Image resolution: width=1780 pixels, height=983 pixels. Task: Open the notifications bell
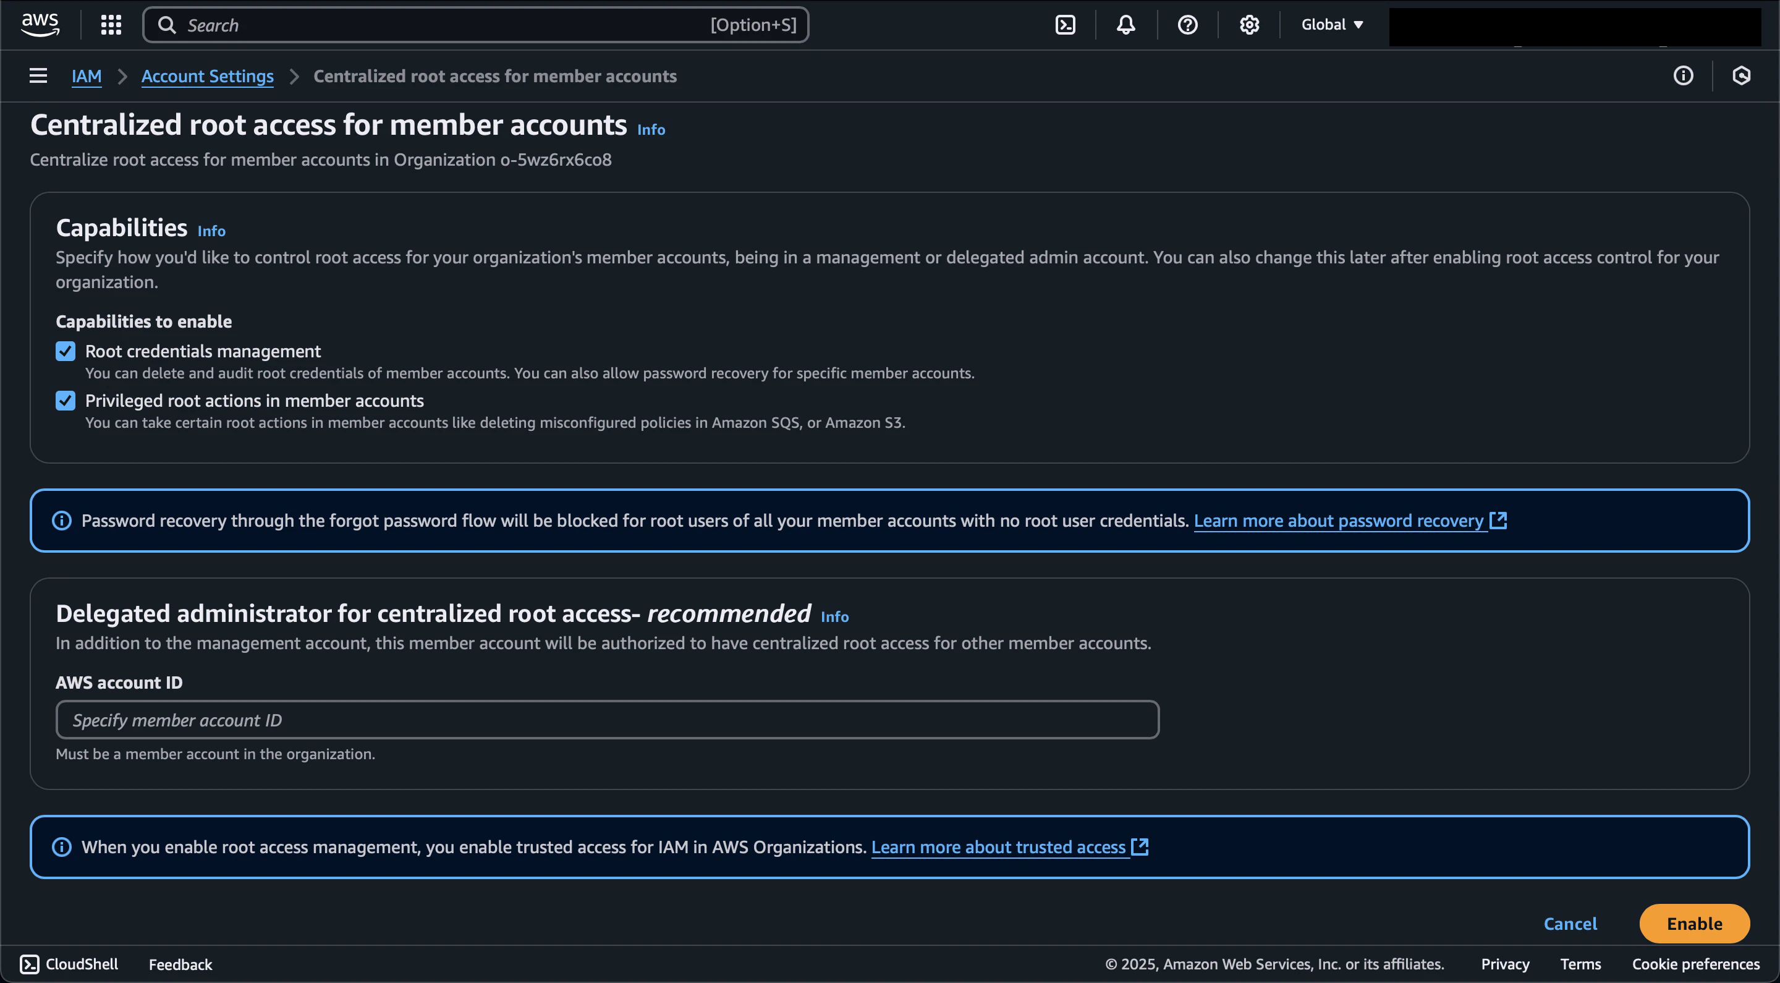click(x=1125, y=25)
